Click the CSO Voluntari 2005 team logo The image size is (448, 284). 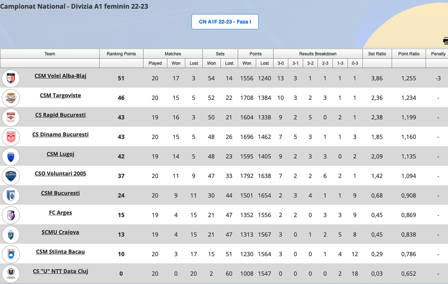point(11,176)
